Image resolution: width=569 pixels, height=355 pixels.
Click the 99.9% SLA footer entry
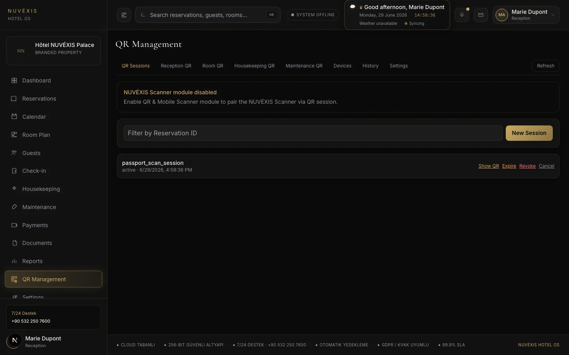pos(452,345)
